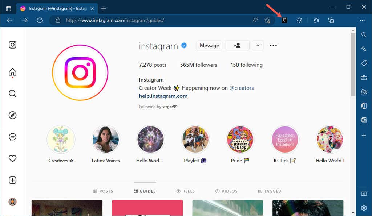Image resolution: width=372 pixels, height=216 pixels.
Task: Open the IG Tips highlight
Action: 285,139
